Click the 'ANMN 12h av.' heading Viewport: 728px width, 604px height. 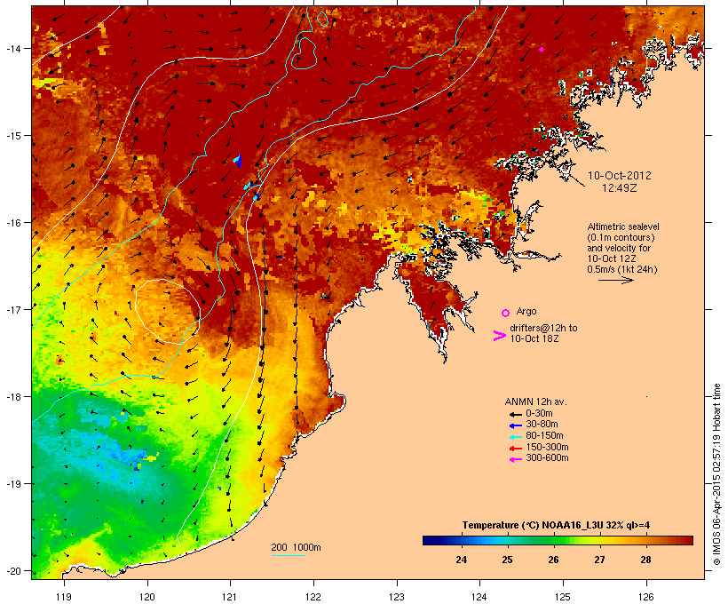tap(535, 401)
